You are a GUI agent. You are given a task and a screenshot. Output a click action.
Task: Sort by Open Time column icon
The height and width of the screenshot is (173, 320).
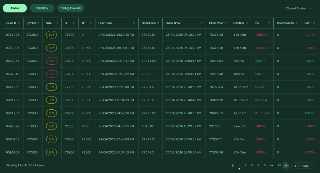click(x=134, y=23)
